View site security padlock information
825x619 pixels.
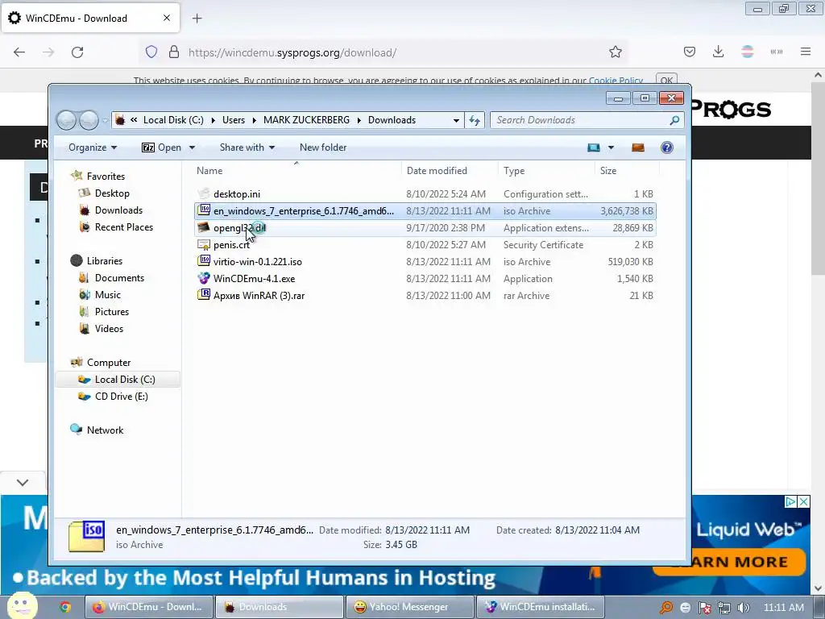(x=174, y=52)
